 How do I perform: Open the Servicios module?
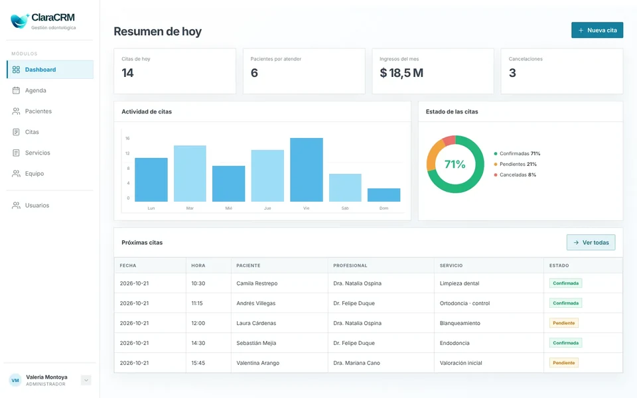[x=50, y=153]
